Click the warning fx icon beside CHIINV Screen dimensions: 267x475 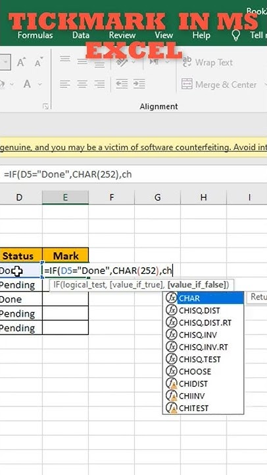pyautogui.click(x=171, y=396)
